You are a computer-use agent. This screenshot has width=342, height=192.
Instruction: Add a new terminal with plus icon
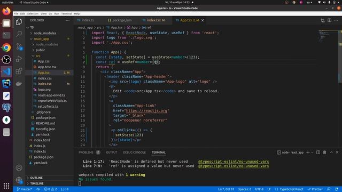308,153
